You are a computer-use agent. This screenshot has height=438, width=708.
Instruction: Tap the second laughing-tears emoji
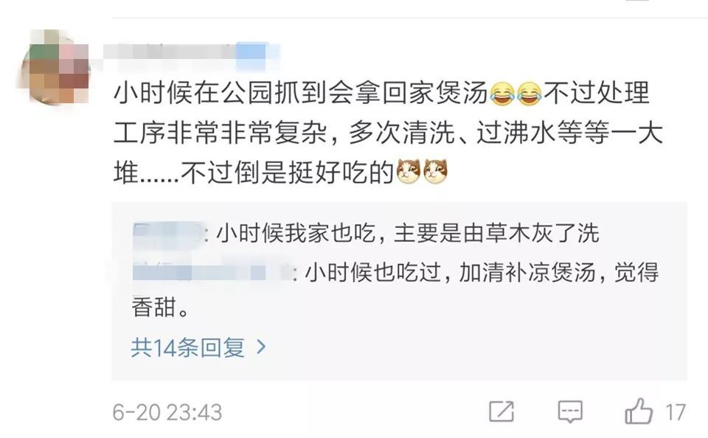(x=530, y=94)
